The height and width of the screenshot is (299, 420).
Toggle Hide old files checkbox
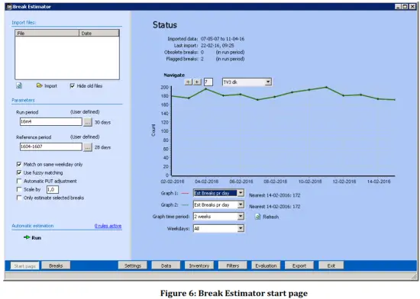(x=72, y=85)
